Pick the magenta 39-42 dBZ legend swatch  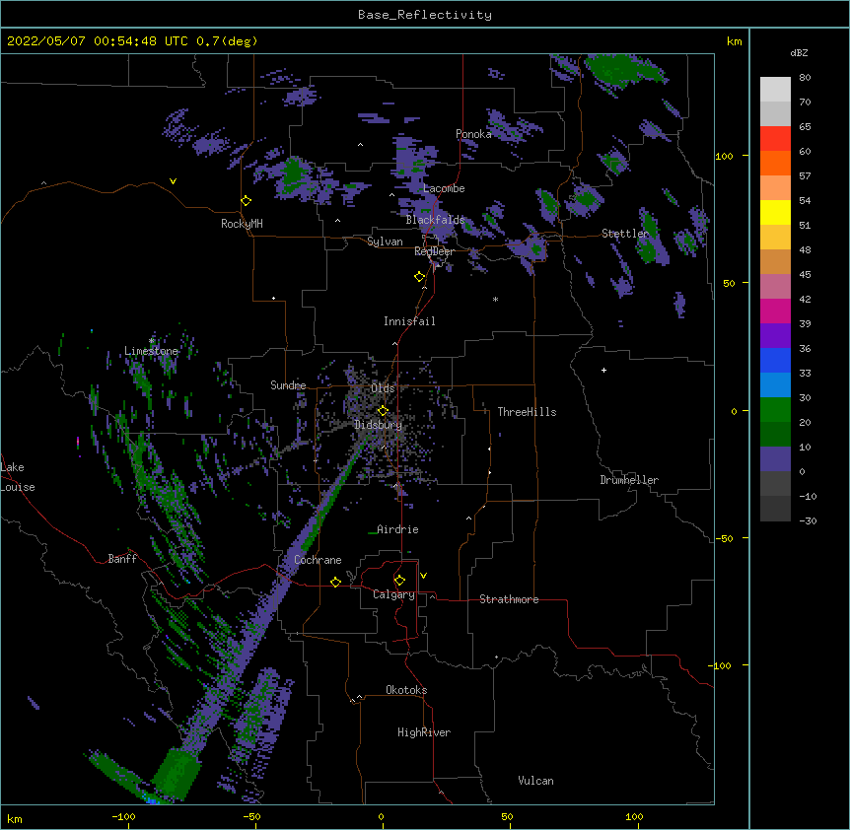pos(775,311)
